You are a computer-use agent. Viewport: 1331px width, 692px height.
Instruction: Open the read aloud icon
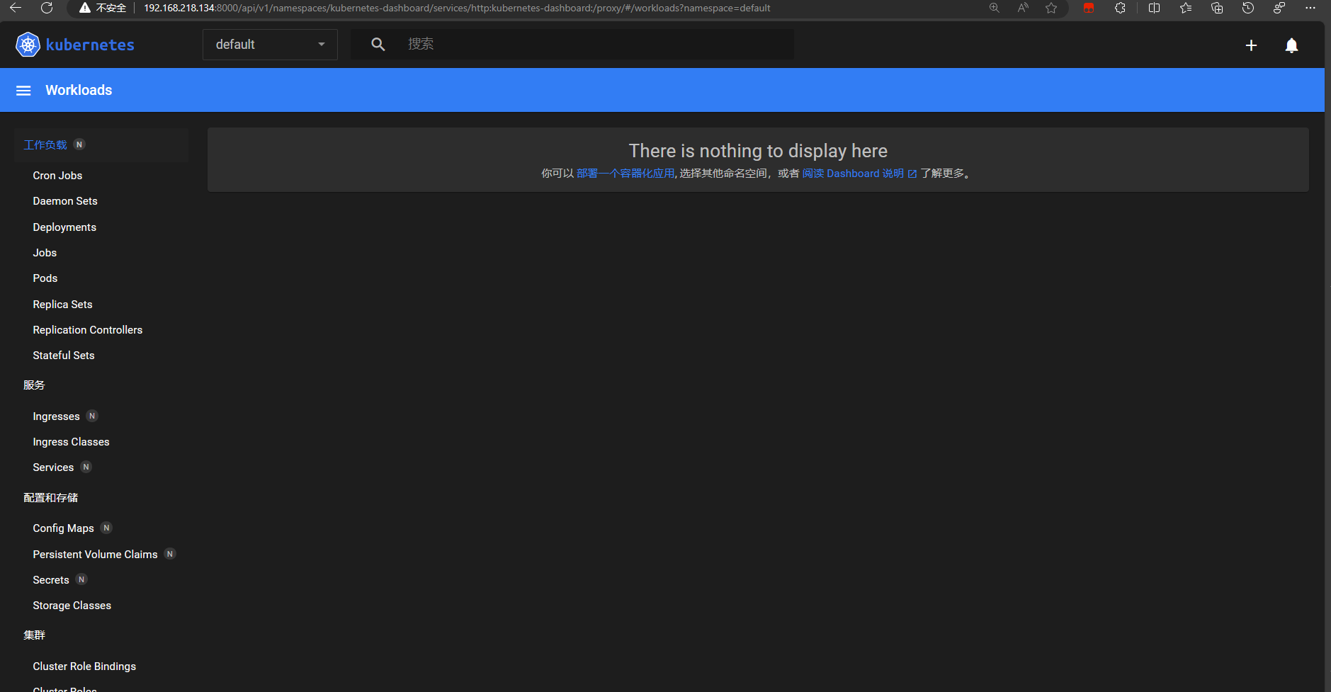(1023, 8)
